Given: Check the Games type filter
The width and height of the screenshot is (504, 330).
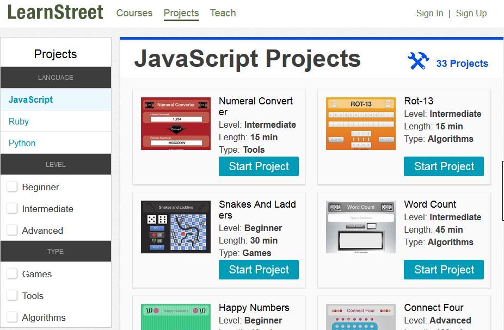Looking at the screenshot, I should point(12,273).
